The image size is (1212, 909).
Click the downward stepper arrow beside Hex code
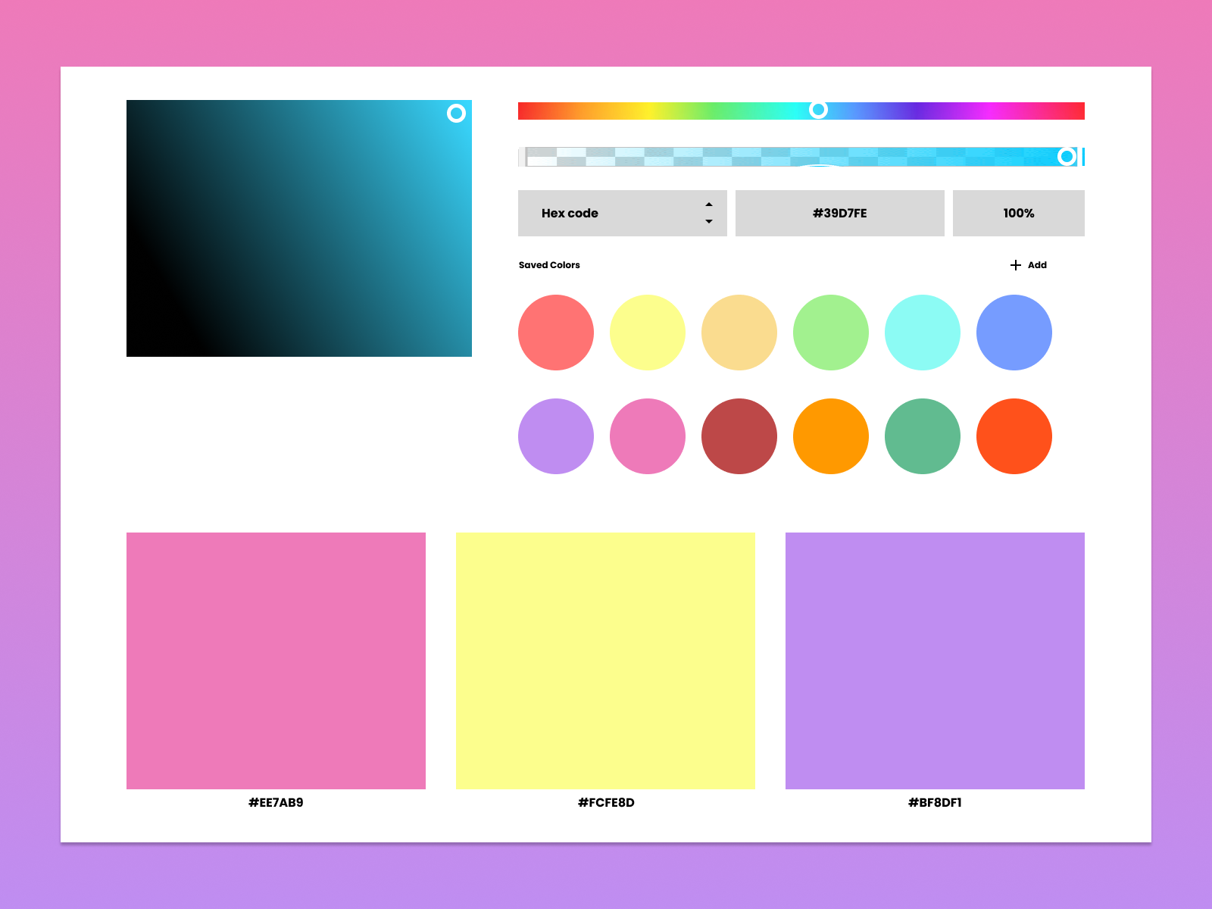tap(709, 222)
